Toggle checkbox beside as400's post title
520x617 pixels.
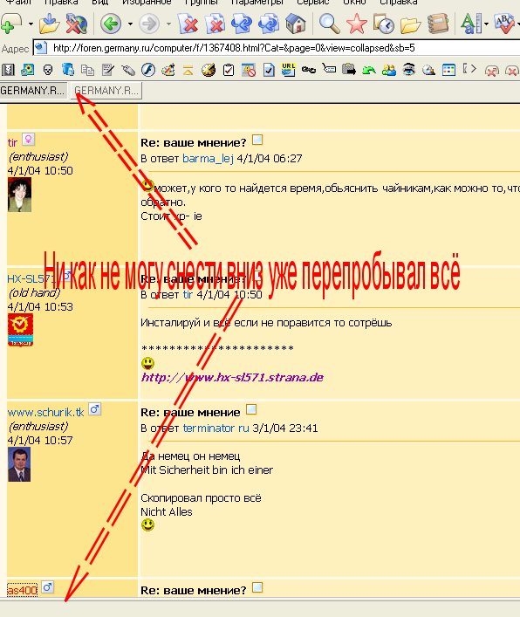point(257,587)
